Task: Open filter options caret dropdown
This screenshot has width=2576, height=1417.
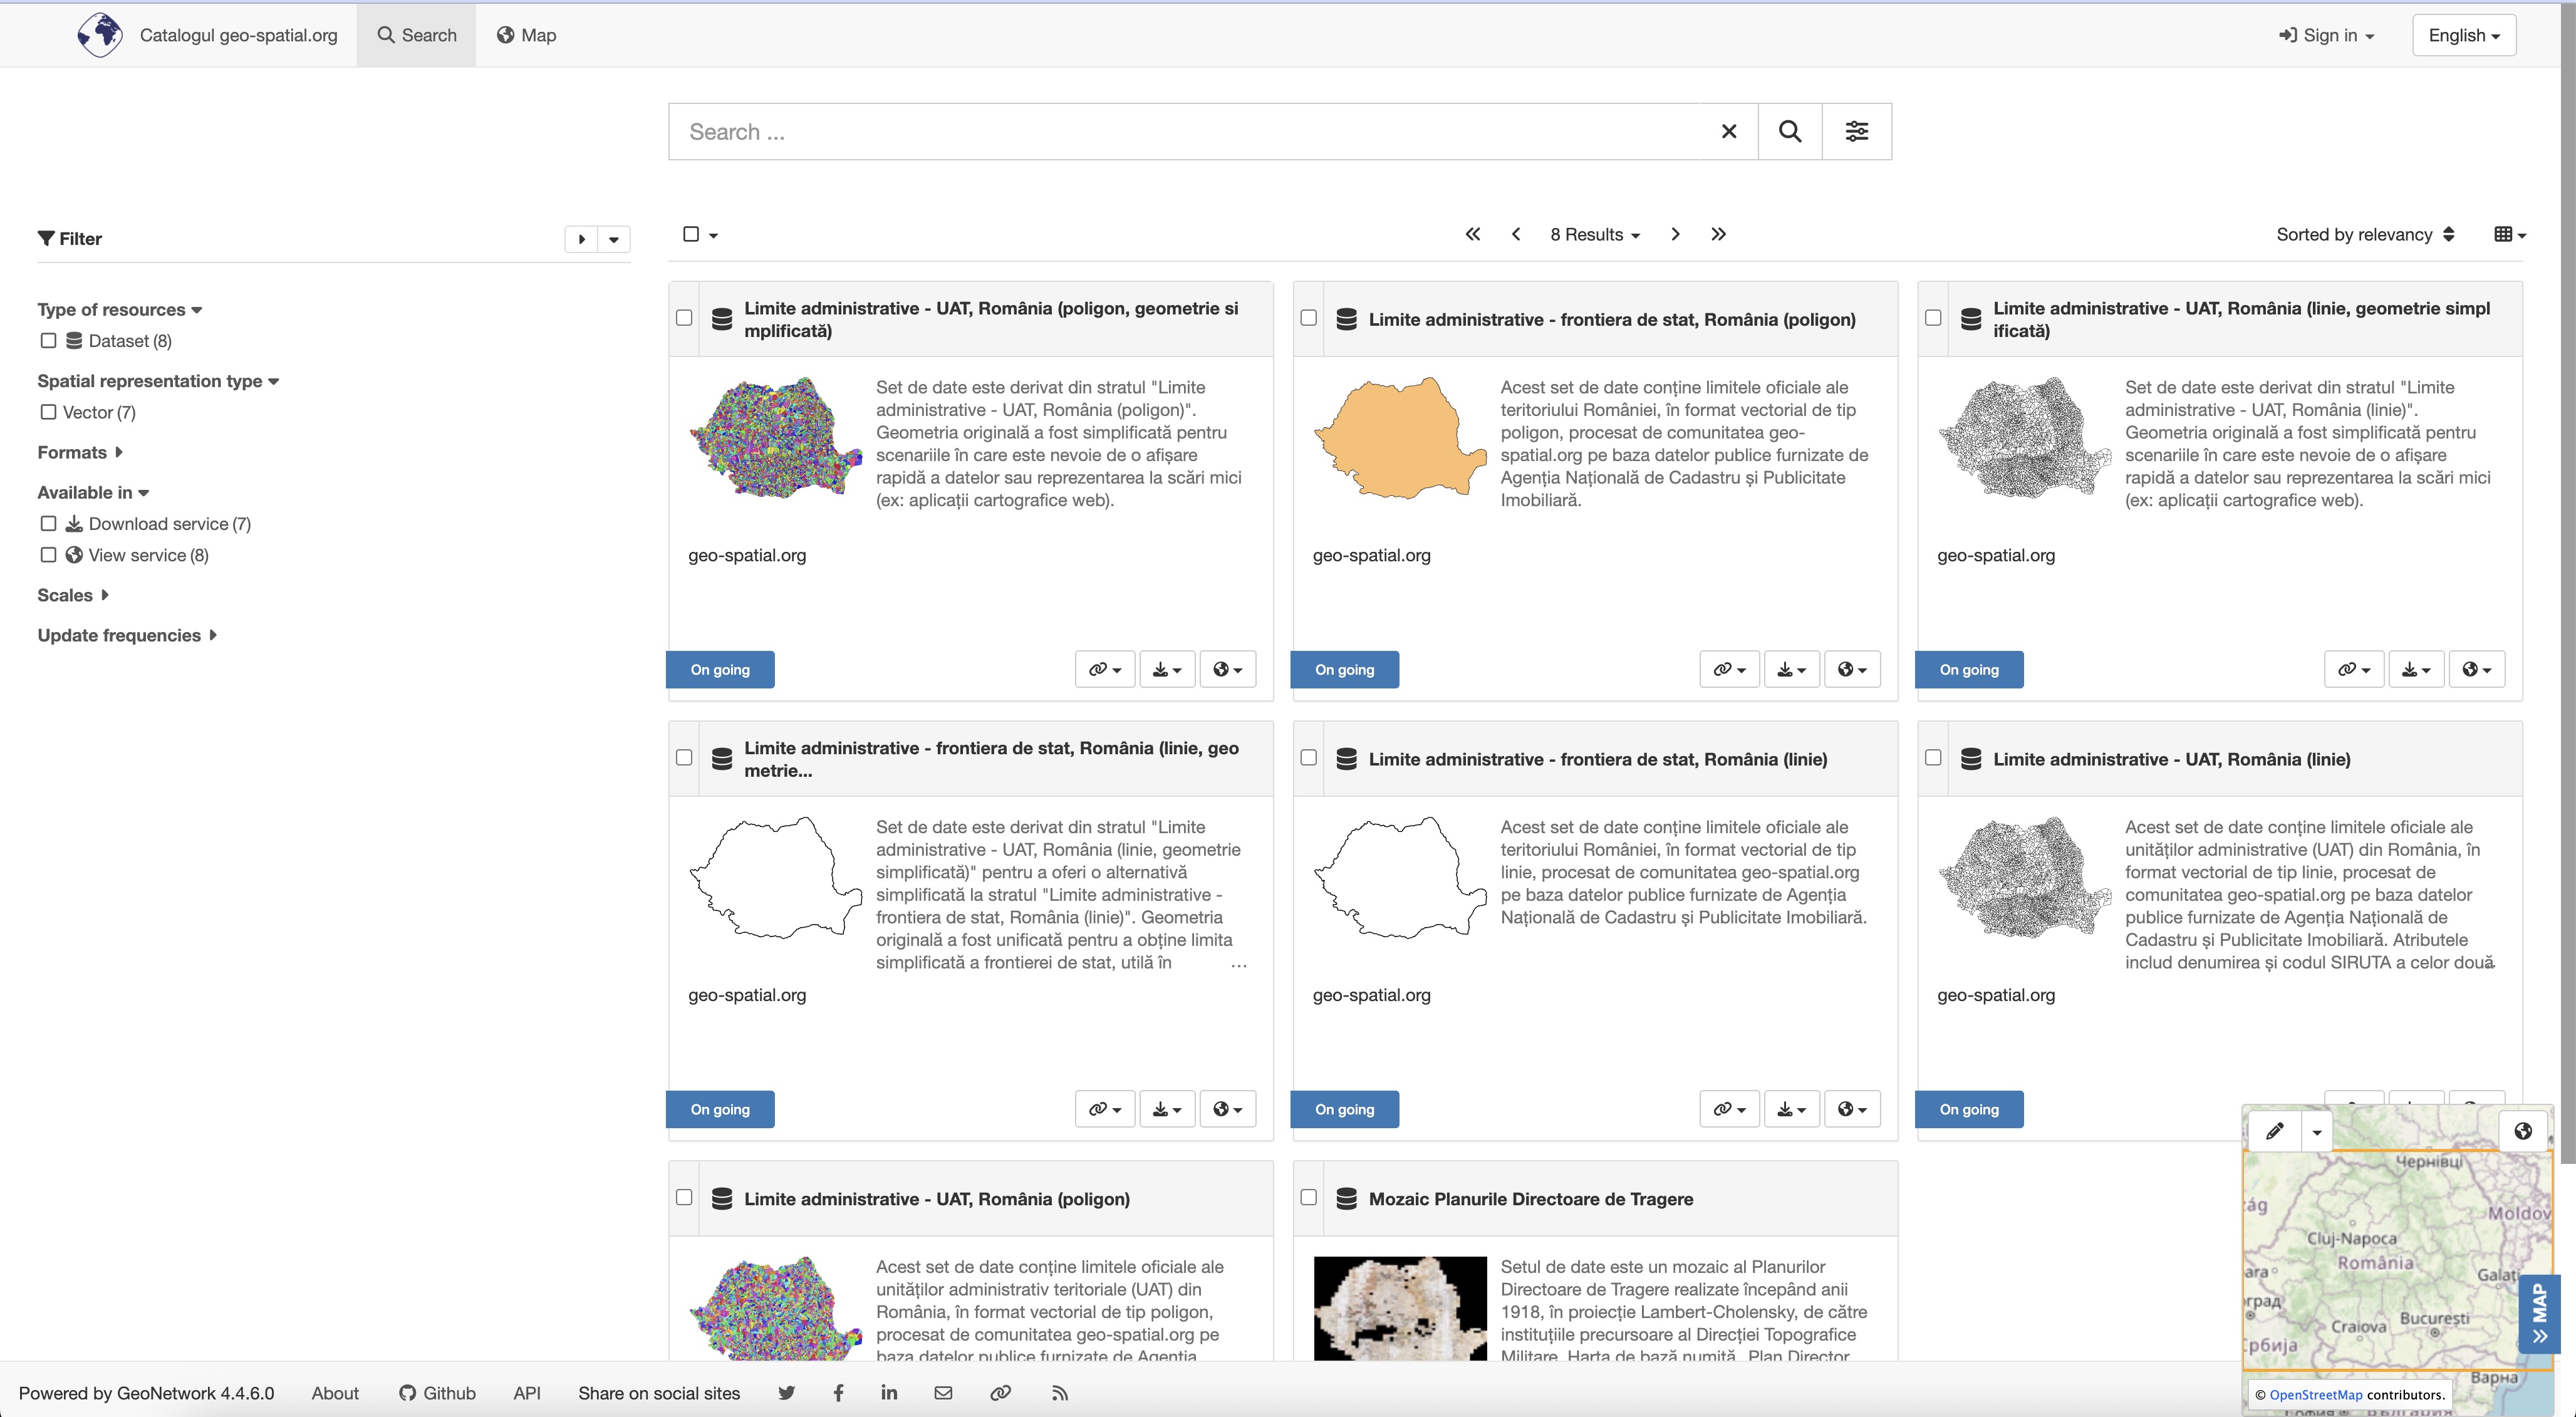Action: (x=614, y=239)
